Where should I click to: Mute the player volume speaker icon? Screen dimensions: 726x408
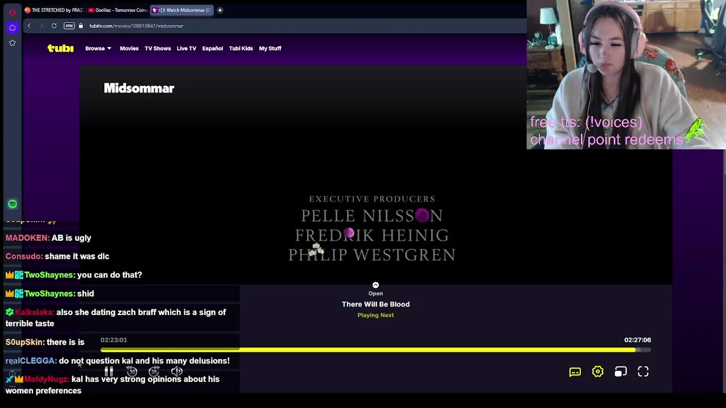pos(177,372)
